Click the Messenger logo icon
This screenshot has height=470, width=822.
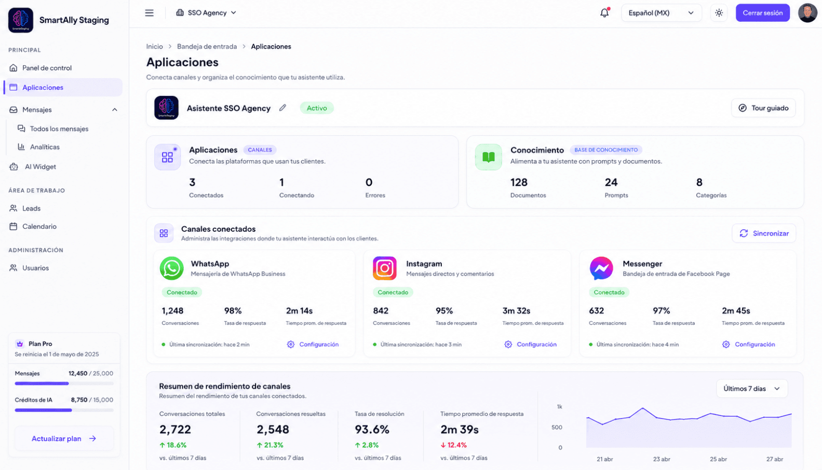pos(601,268)
